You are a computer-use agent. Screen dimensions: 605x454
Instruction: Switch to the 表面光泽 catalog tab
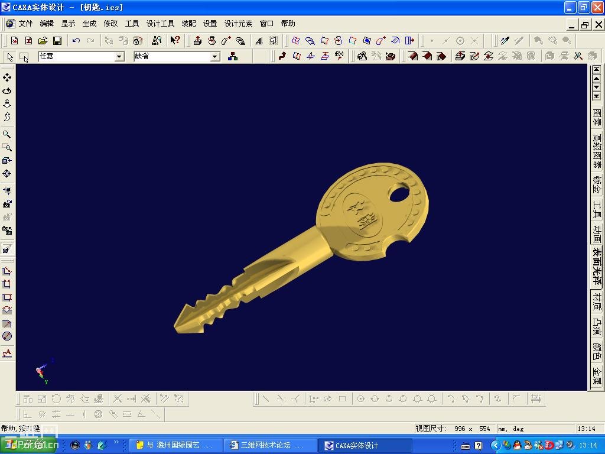tap(597, 267)
